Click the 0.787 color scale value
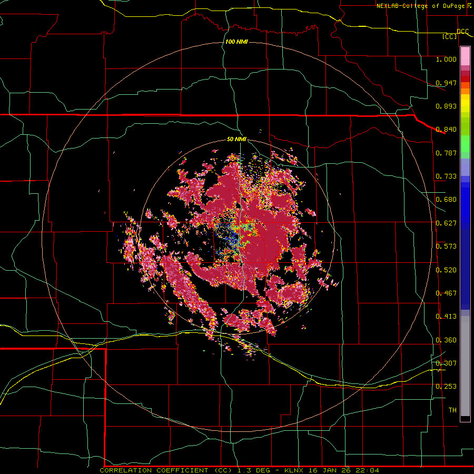This screenshot has width=474, height=474. 446,153
